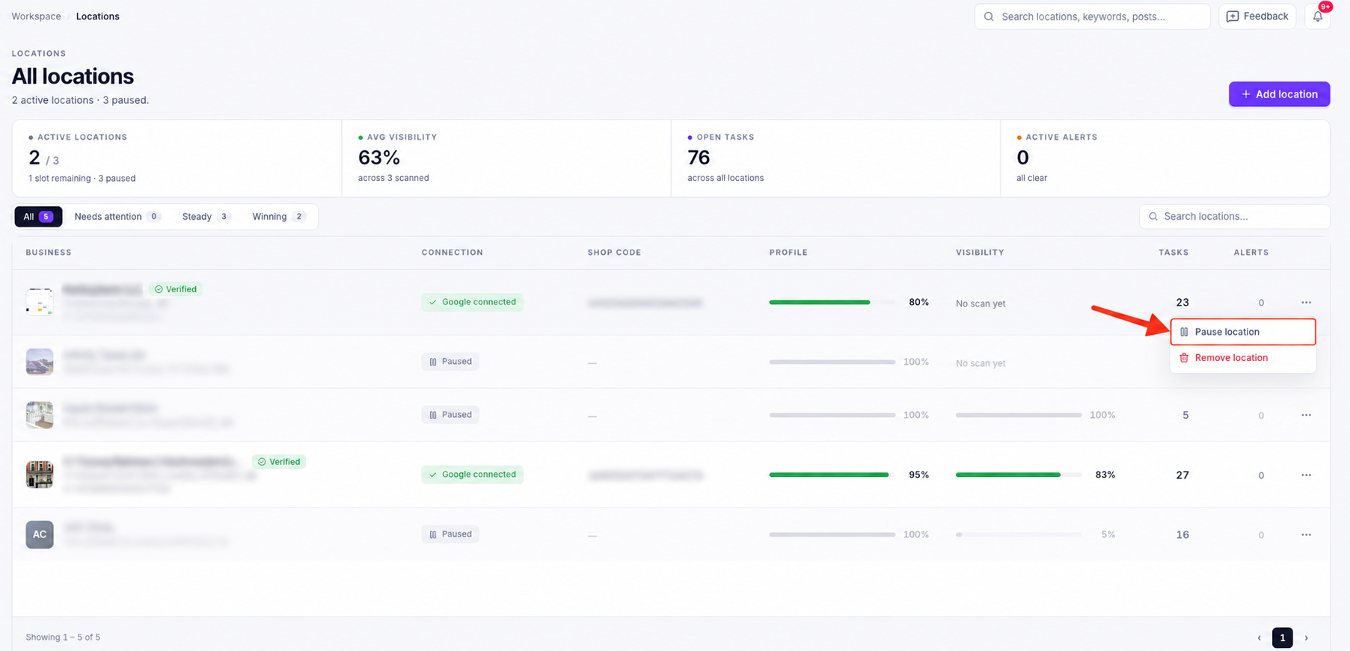The width and height of the screenshot is (1350, 651).
Task: Click the Tasks column header
Action: [1173, 253]
